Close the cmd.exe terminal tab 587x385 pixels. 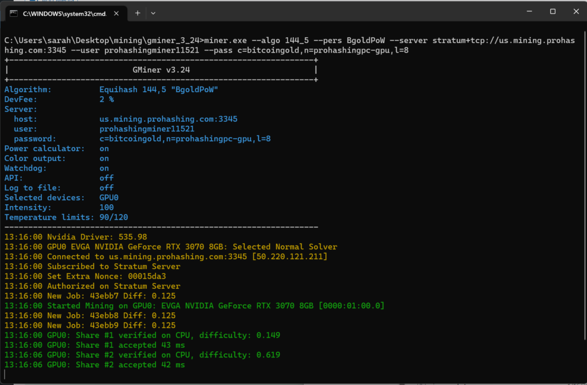(x=116, y=13)
